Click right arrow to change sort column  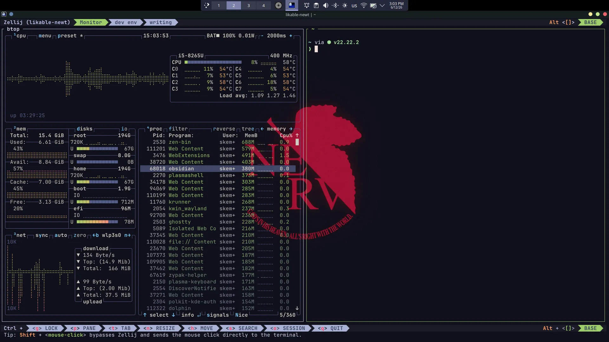291,129
